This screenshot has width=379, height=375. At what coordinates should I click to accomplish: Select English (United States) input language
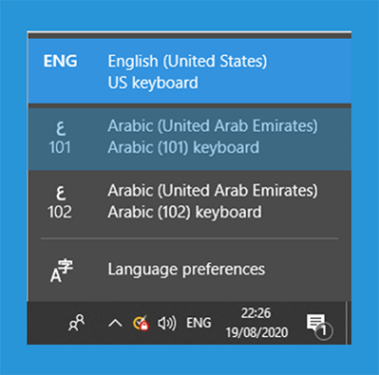pyautogui.click(x=189, y=71)
